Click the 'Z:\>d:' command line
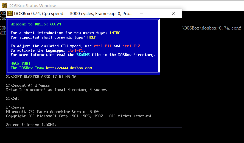This screenshot has width=244, height=143. point(13,98)
